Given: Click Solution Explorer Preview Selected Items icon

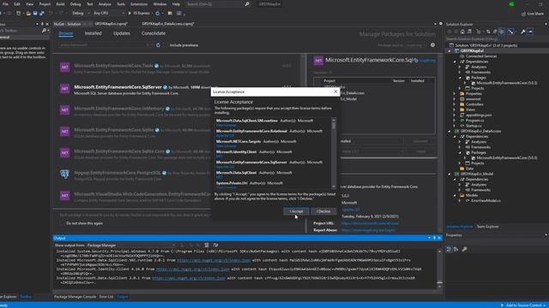Looking at the screenshot, I should pyautogui.click(x=530, y=32).
